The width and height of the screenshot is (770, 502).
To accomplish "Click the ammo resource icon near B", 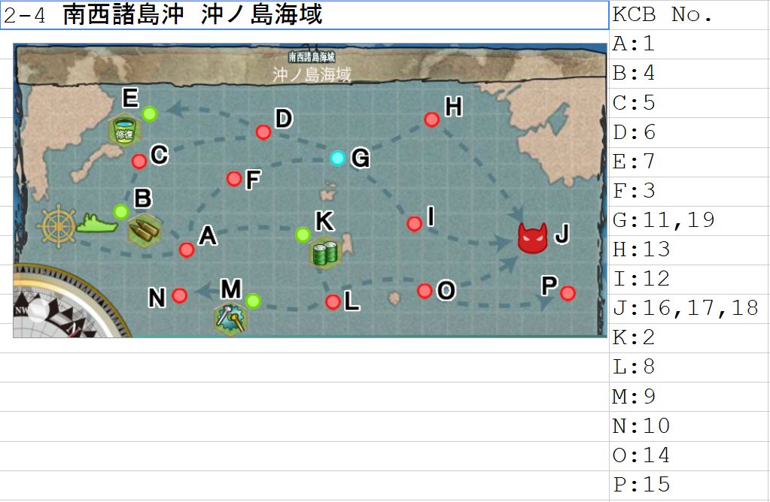I will [x=145, y=230].
